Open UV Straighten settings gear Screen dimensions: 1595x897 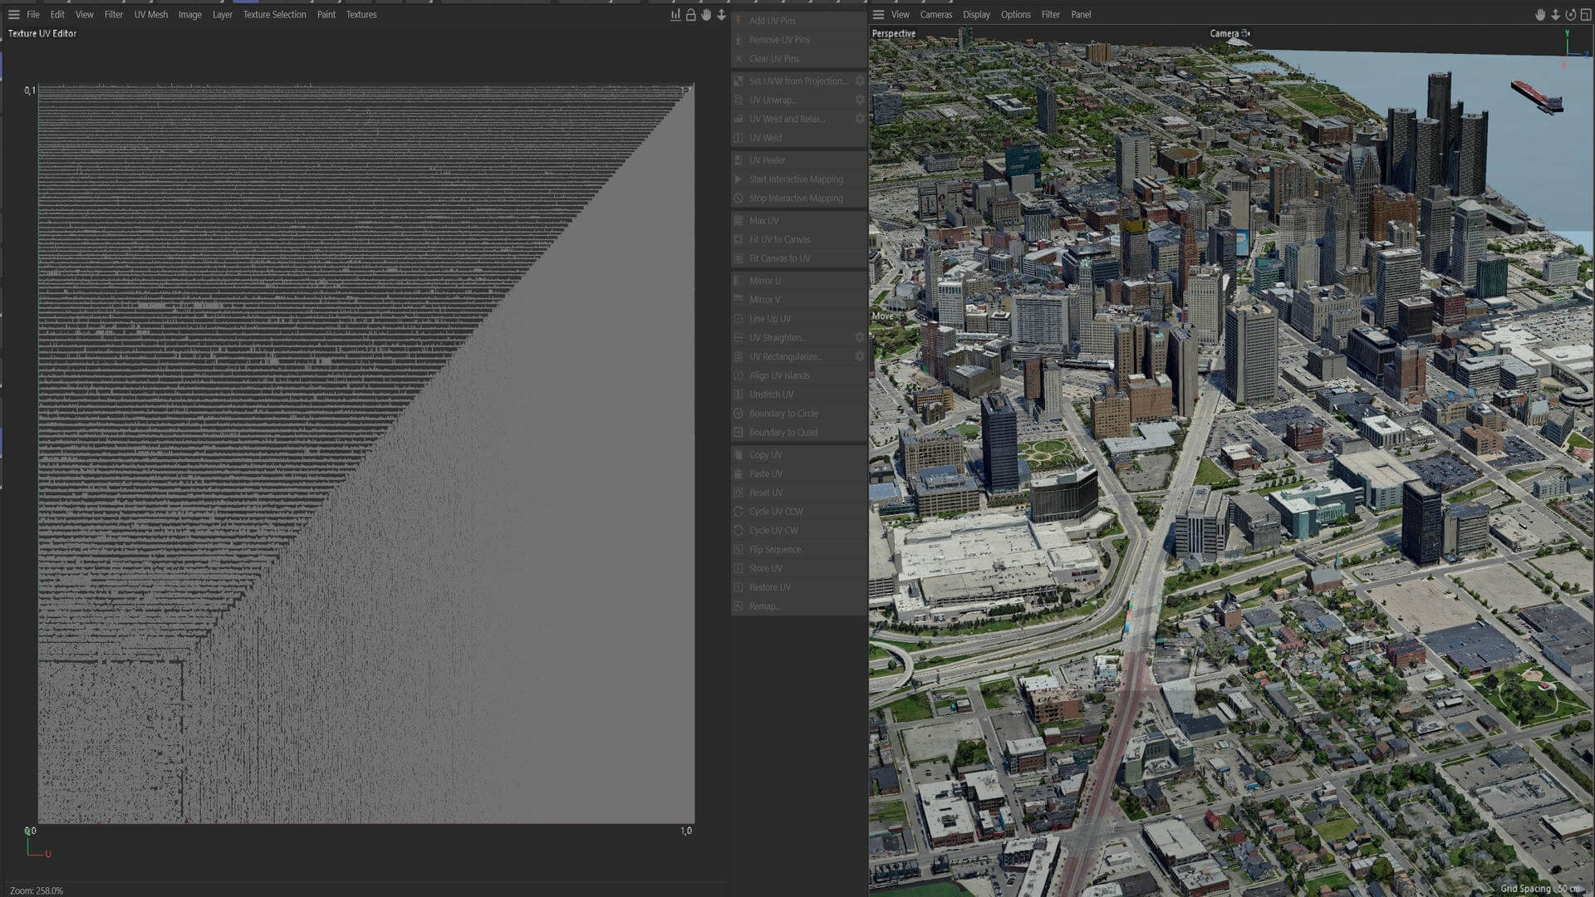point(860,338)
